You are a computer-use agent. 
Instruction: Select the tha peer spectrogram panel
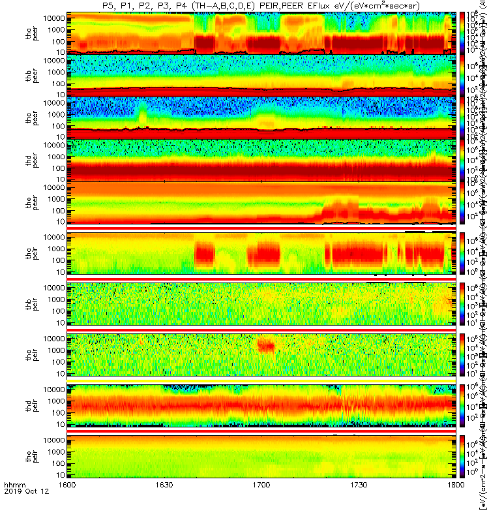pyautogui.click(x=261, y=33)
